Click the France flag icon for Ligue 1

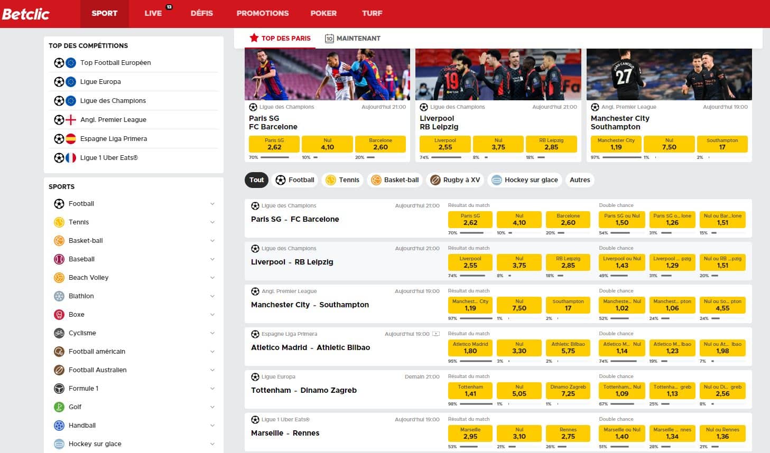(71, 158)
